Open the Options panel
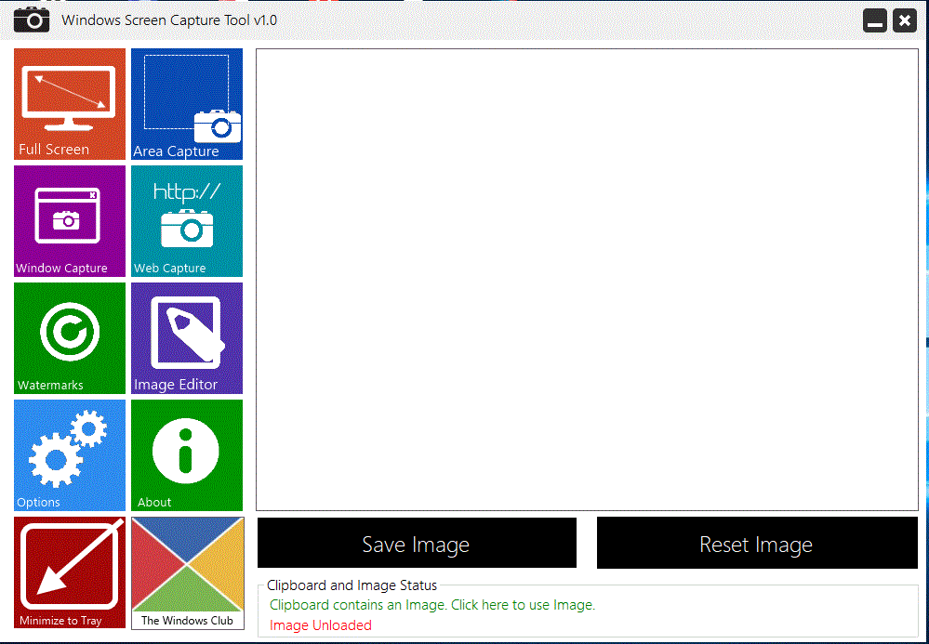The image size is (929, 644). [x=69, y=454]
